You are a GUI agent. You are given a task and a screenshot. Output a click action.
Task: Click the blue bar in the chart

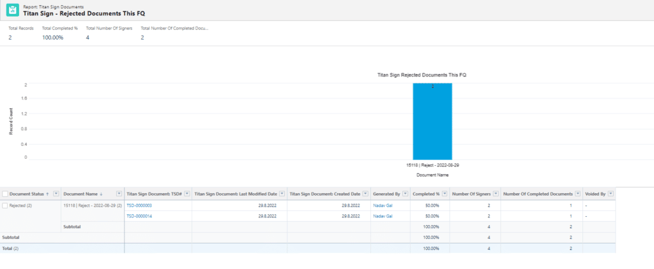coord(432,121)
